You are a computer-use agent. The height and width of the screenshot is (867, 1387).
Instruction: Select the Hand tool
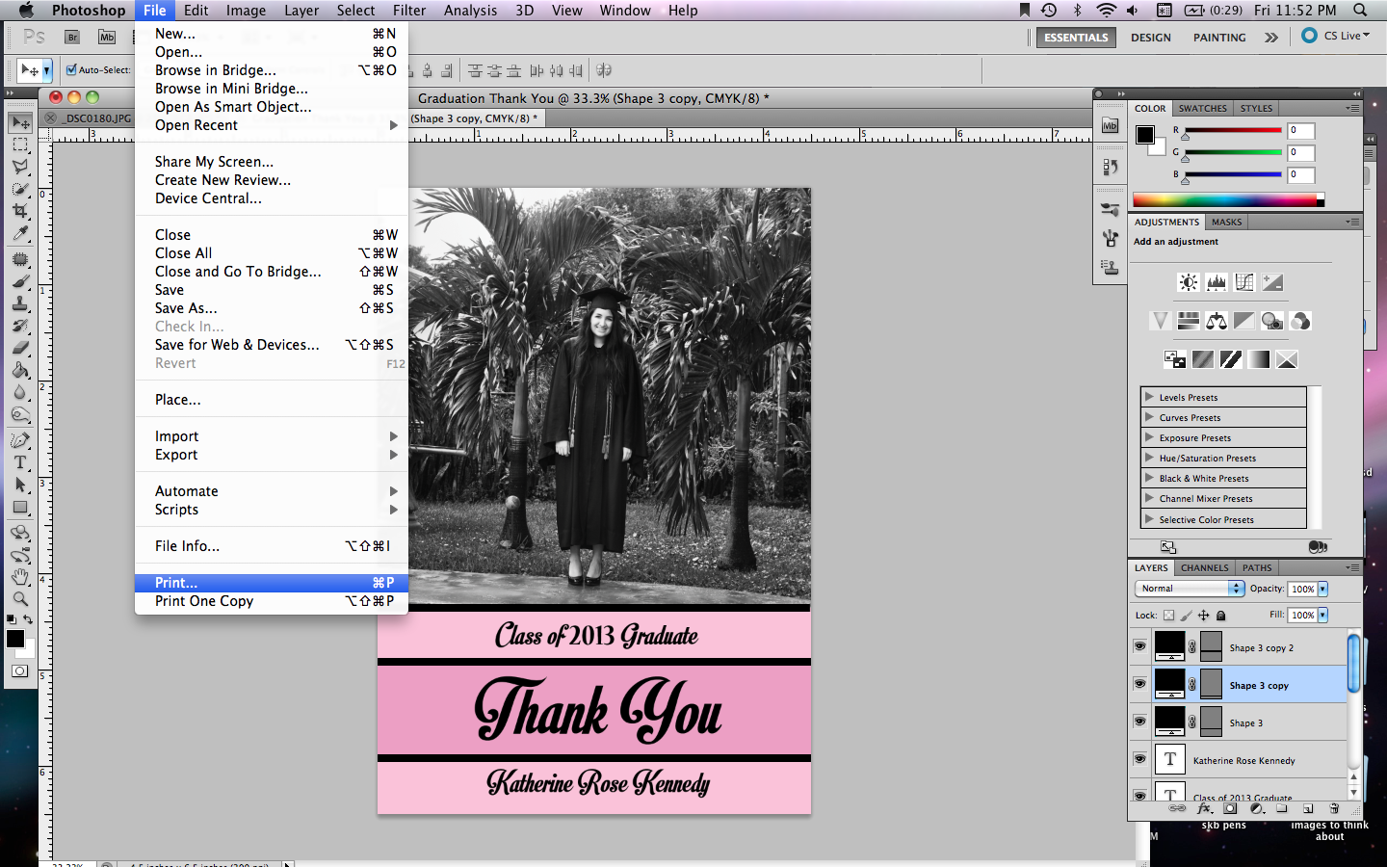coord(20,577)
